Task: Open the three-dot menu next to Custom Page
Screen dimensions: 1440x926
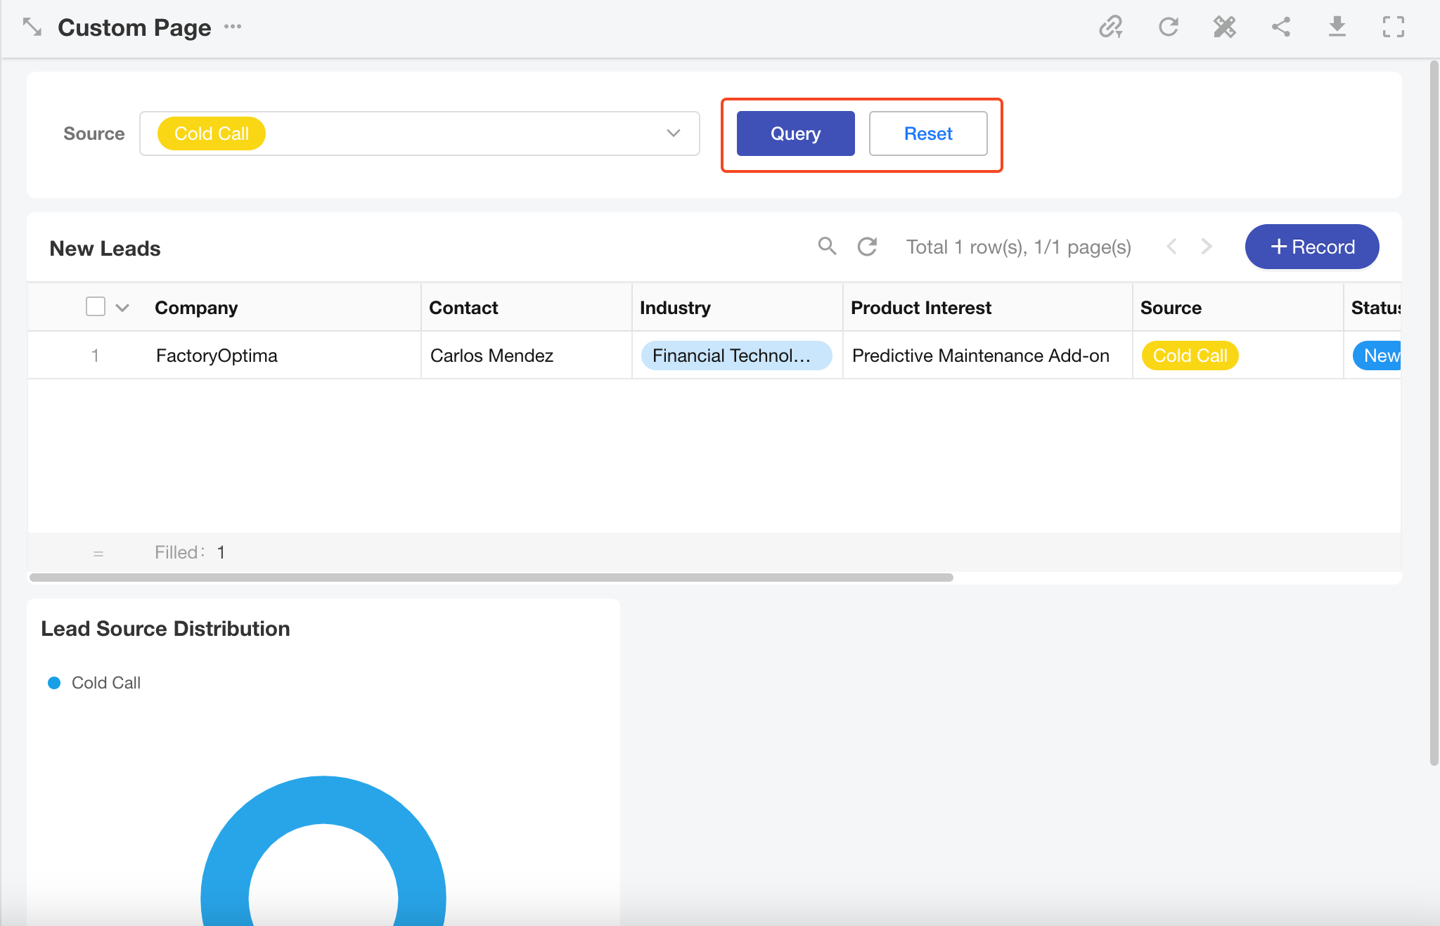Action: (233, 27)
